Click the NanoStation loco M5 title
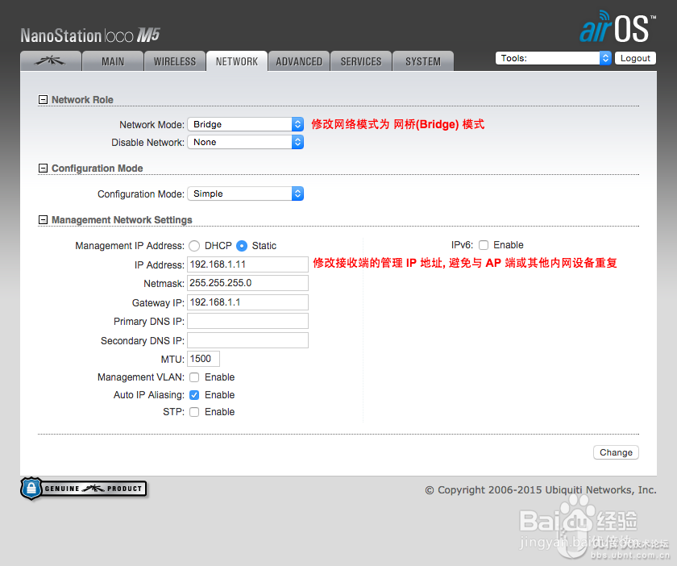This screenshot has height=566, width=677. pyautogui.click(x=90, y=35)
